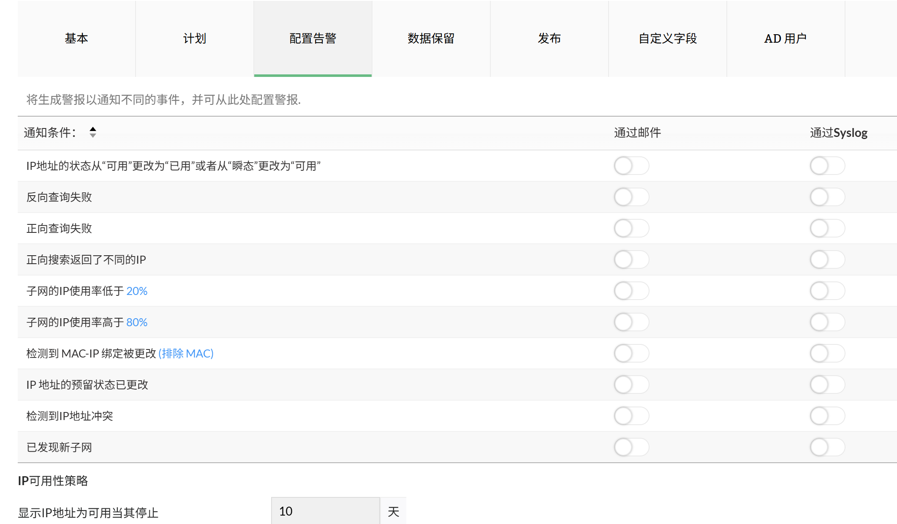The height and width of the screenshot is (524, 897).
Task: Switch to the 计划 tab
Action: coord(195,38)
